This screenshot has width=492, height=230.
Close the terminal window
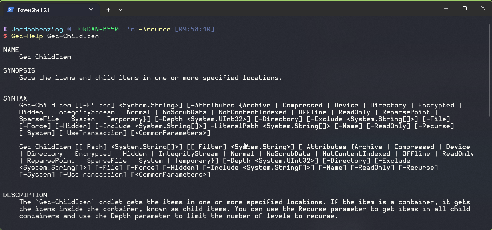483,9
